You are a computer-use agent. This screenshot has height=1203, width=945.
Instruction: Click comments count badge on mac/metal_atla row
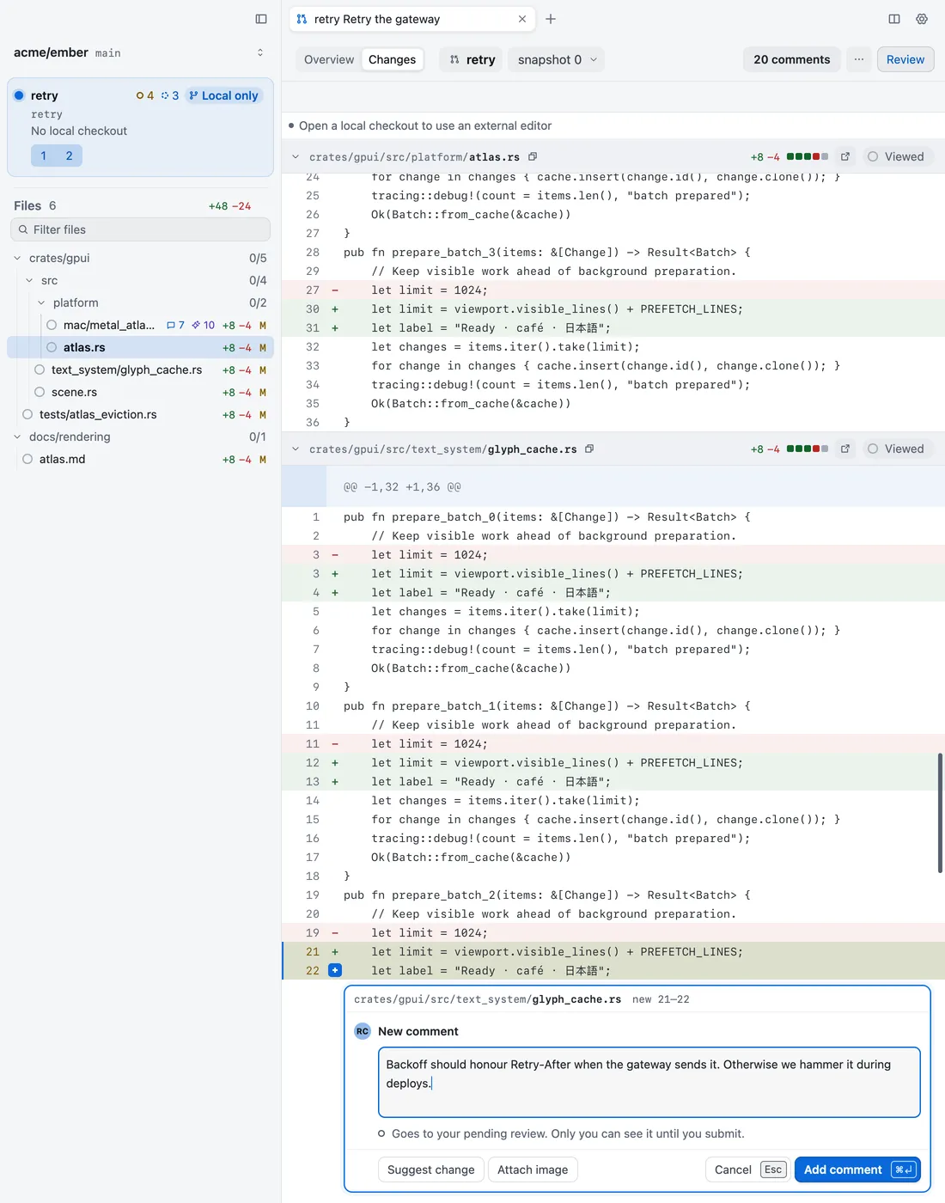point(175,325)
